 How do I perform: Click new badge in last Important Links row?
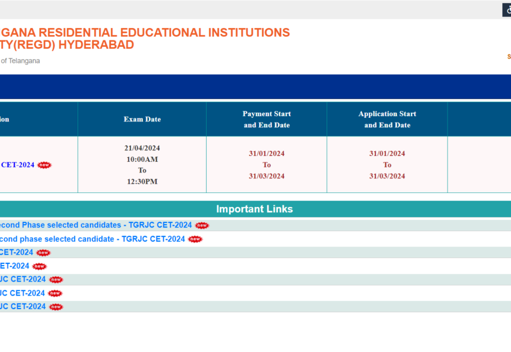(55, 307)
